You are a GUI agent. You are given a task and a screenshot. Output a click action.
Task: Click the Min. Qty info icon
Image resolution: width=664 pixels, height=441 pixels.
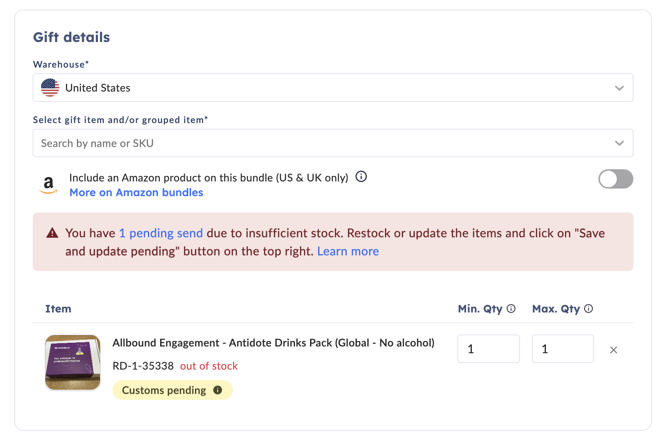(511, 309)
